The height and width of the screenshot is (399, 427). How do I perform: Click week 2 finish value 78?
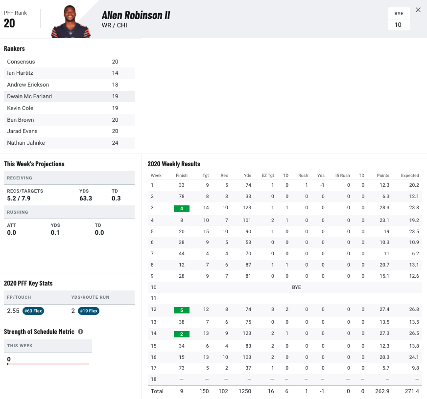coord(182,197)
